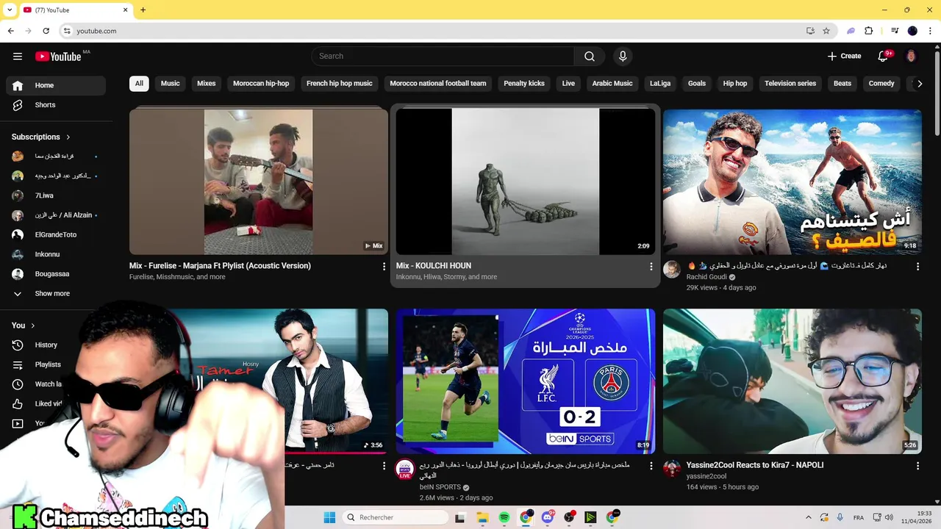Show hidden system tray icons
This screenshot has width=941, height=529.
(x=809, y=517)
